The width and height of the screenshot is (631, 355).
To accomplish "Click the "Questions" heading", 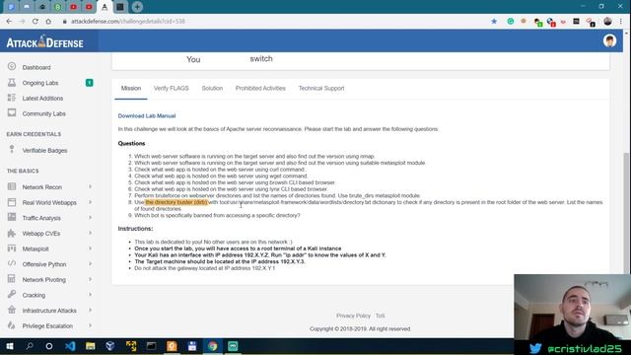I will click(131, 143).
